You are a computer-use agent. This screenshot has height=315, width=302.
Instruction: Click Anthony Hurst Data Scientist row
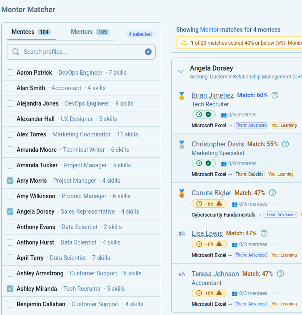pos(81,242)
